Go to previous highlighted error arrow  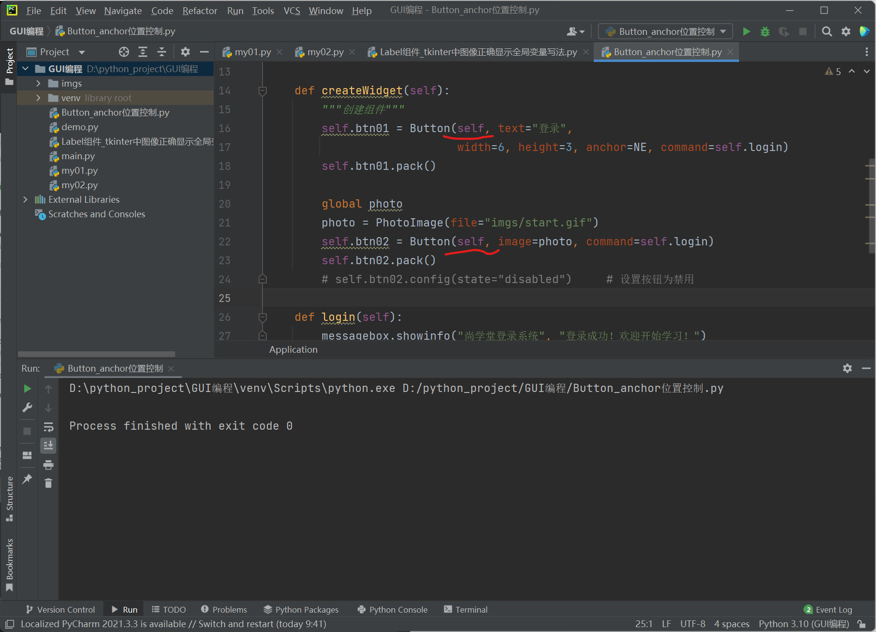point(852,71)
